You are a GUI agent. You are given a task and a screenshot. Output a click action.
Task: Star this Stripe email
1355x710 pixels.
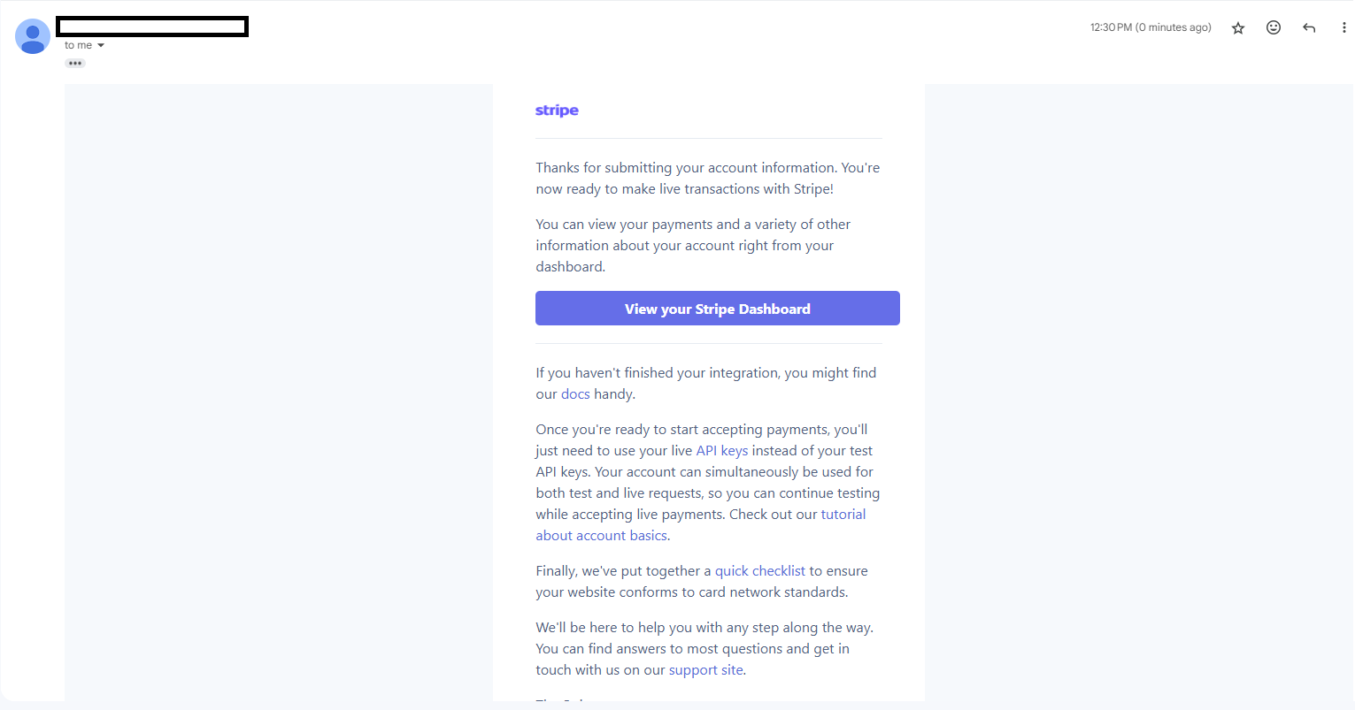point(1238,28)
